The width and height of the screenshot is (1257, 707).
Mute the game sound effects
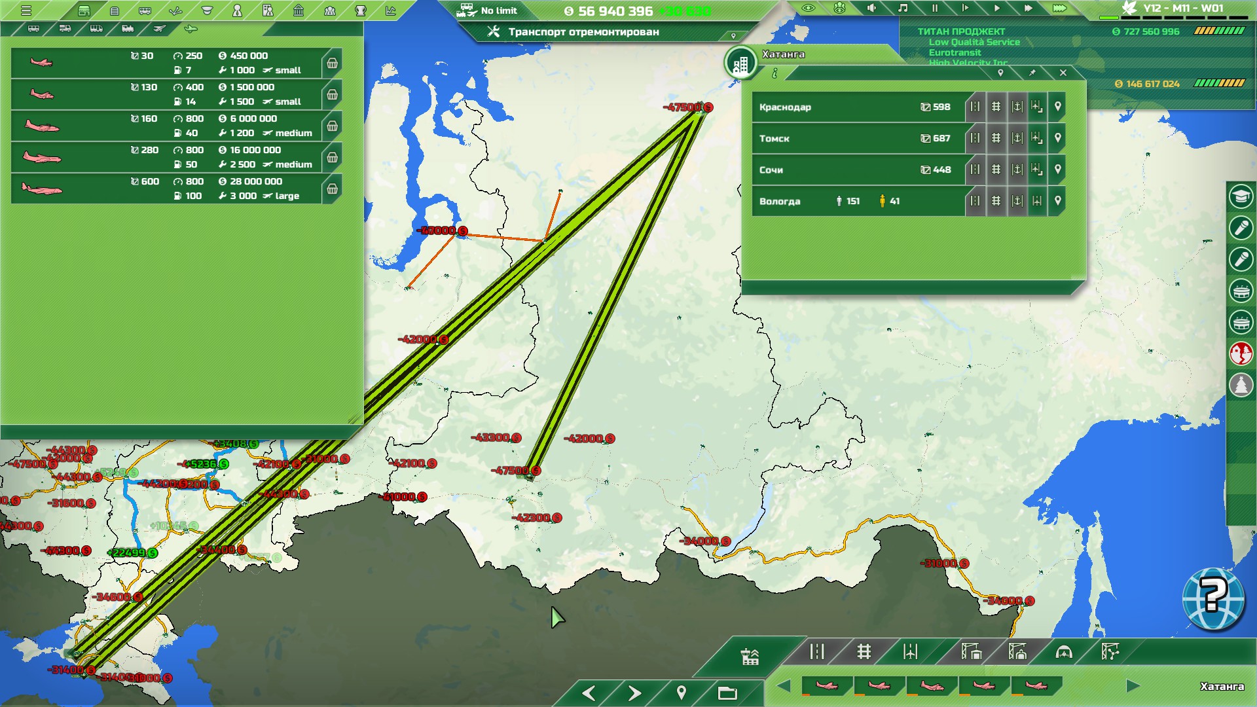[871, 9]
